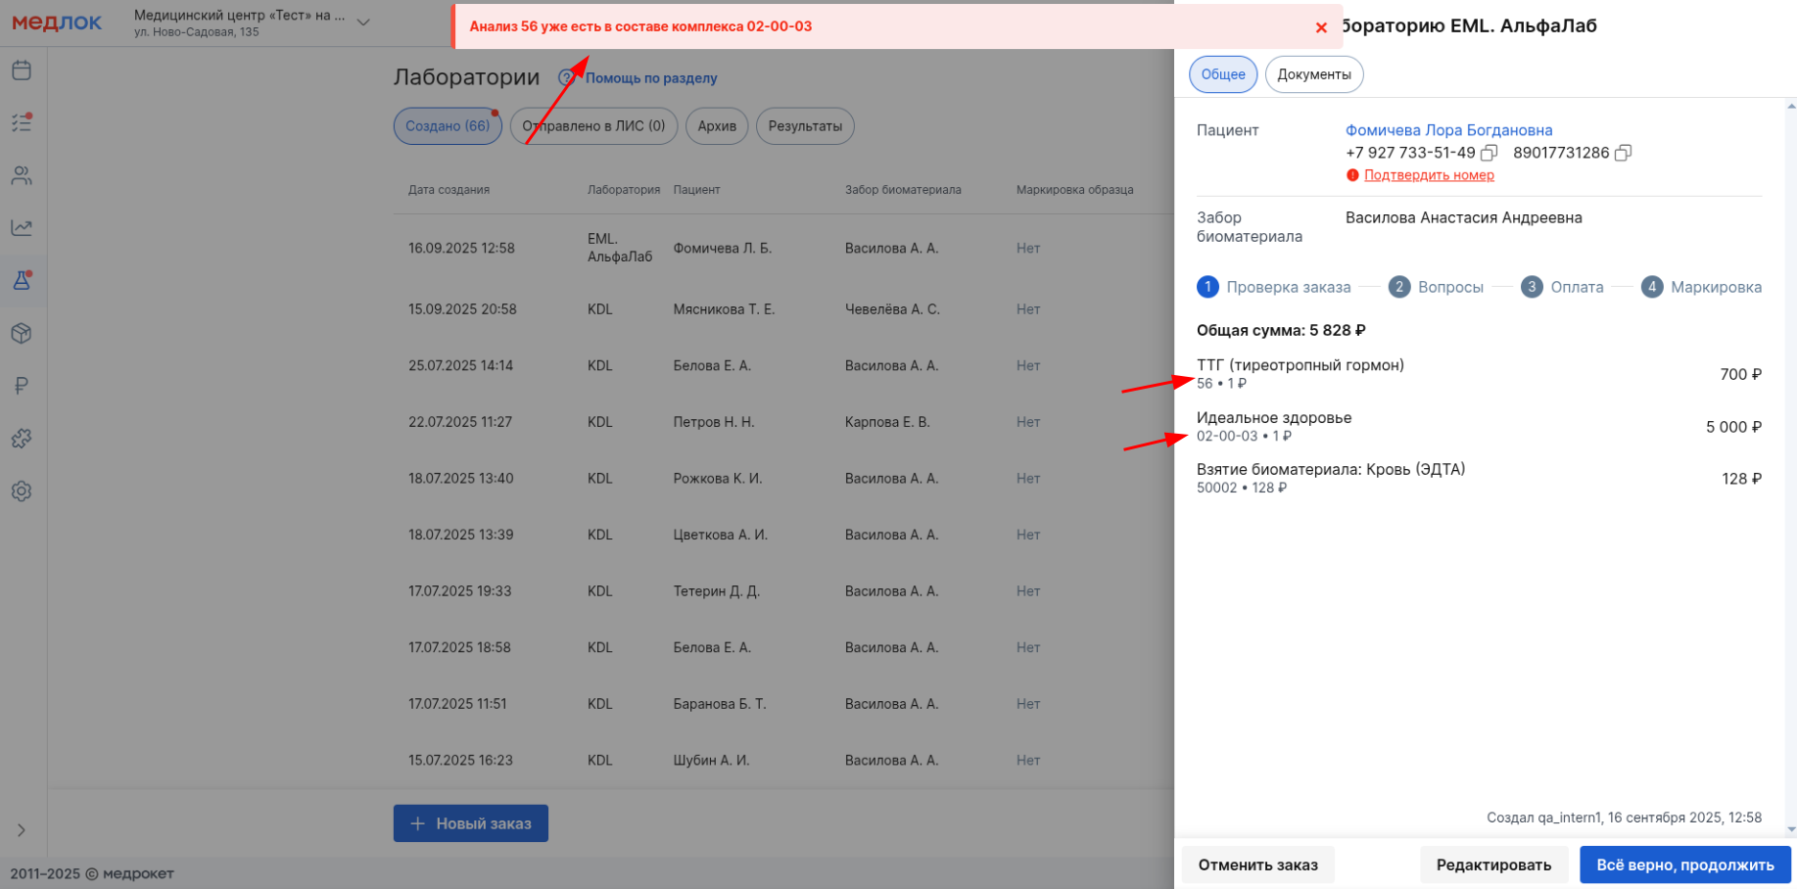Image resolution: width=1797 pixels, height=889 pixels.
Task: Expand the collapsed left sidebar
Action: click(x=22, y=830)
